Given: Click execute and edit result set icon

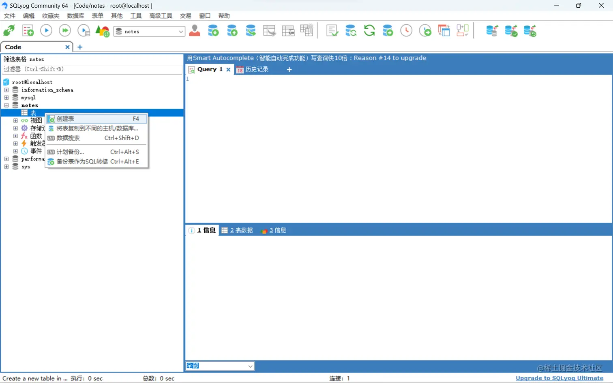Looking at the screenshot, I should 84,31.
